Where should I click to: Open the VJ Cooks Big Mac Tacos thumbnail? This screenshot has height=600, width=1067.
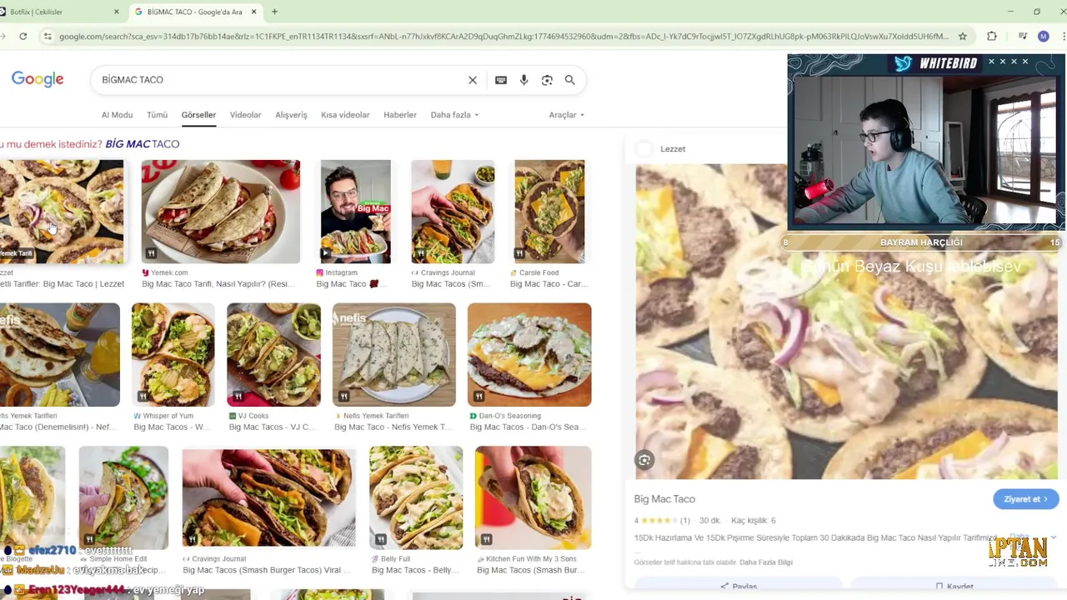pos(273,355)
